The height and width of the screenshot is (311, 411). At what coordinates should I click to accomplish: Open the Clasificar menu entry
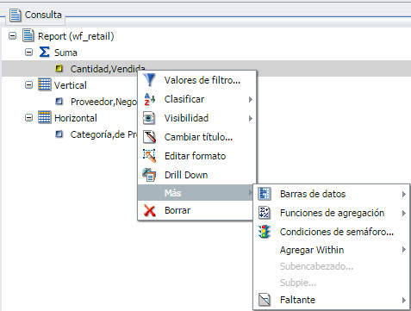(197, 99)
